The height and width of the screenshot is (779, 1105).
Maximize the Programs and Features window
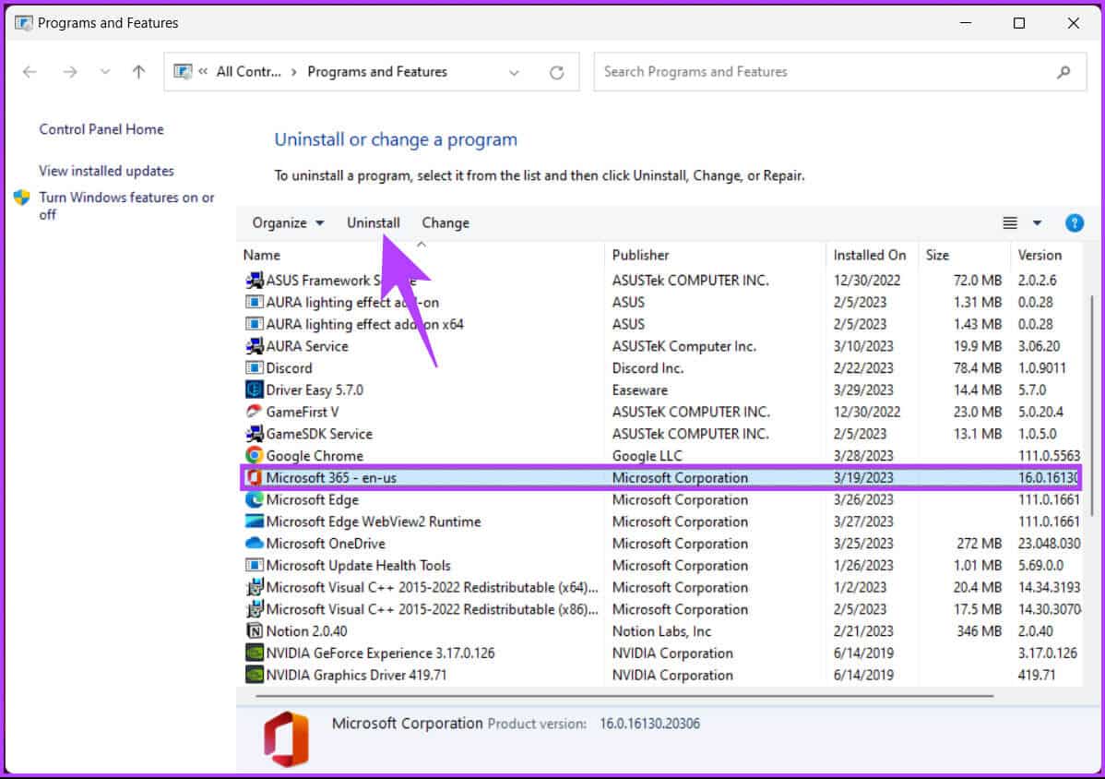[x=1019, y=23]
